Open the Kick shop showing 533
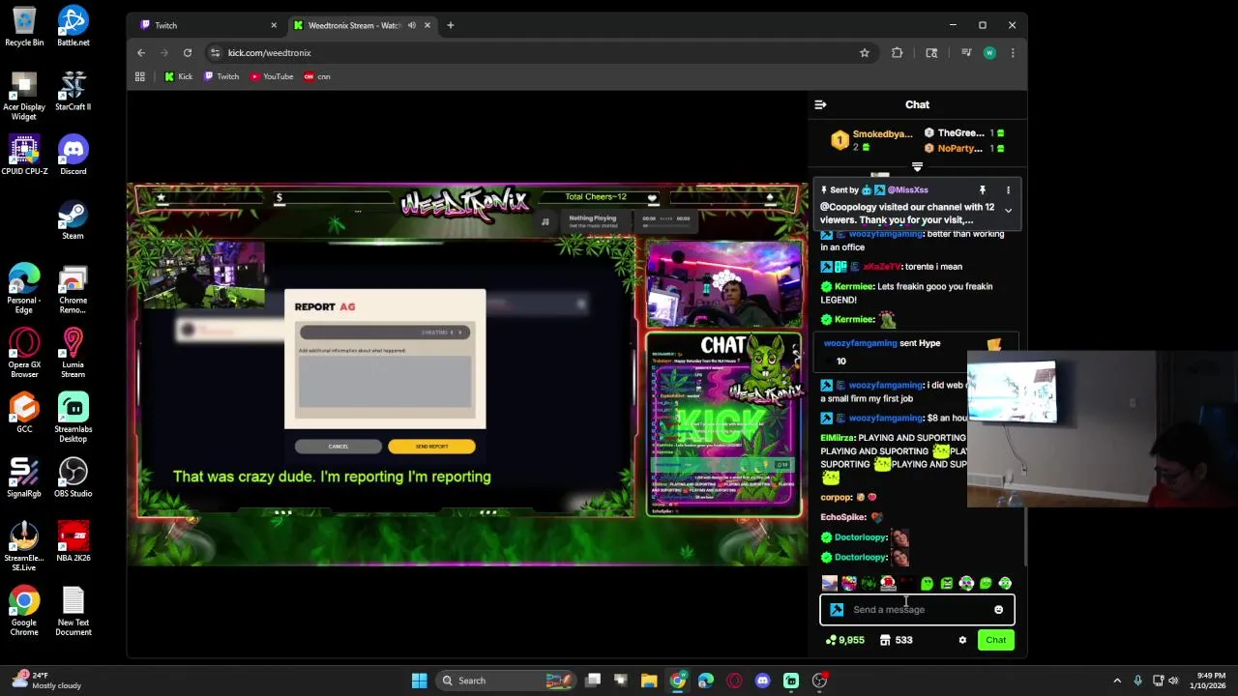 pos(897,640)
